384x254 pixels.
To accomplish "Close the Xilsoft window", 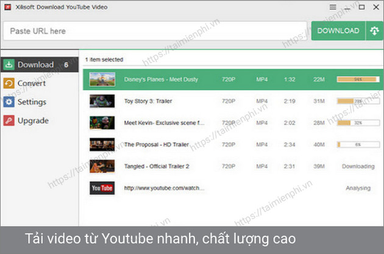I will click(x=376, y=7).
